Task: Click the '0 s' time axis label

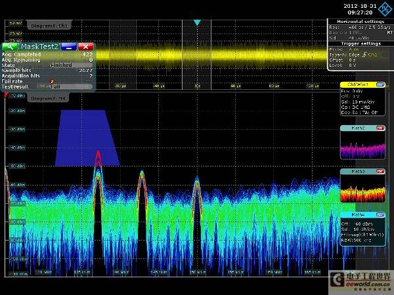Action: [198, 86]
